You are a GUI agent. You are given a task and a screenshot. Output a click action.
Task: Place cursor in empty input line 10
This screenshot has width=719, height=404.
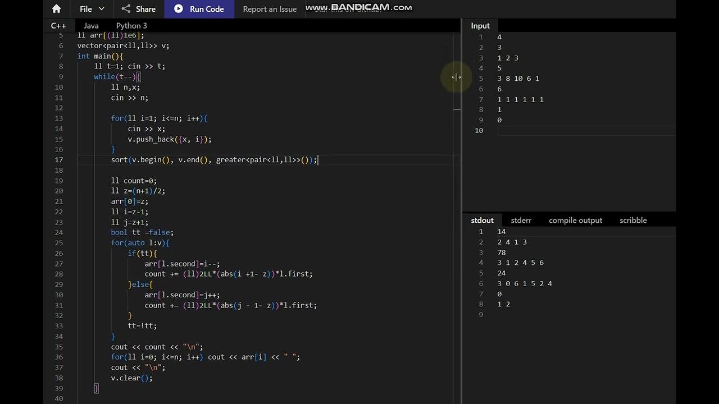tap(586, 130)
